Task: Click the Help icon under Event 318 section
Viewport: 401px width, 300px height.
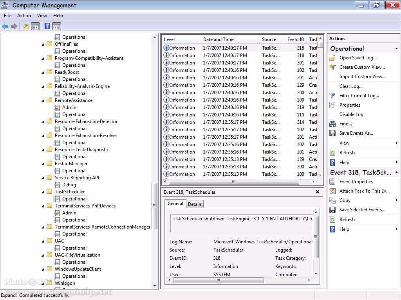Action: pyautogui.click(x=332, y=229)
